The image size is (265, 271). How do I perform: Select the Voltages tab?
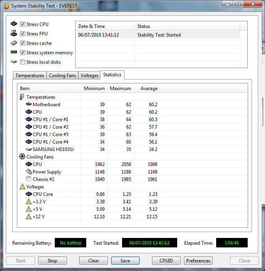point(89,76)
